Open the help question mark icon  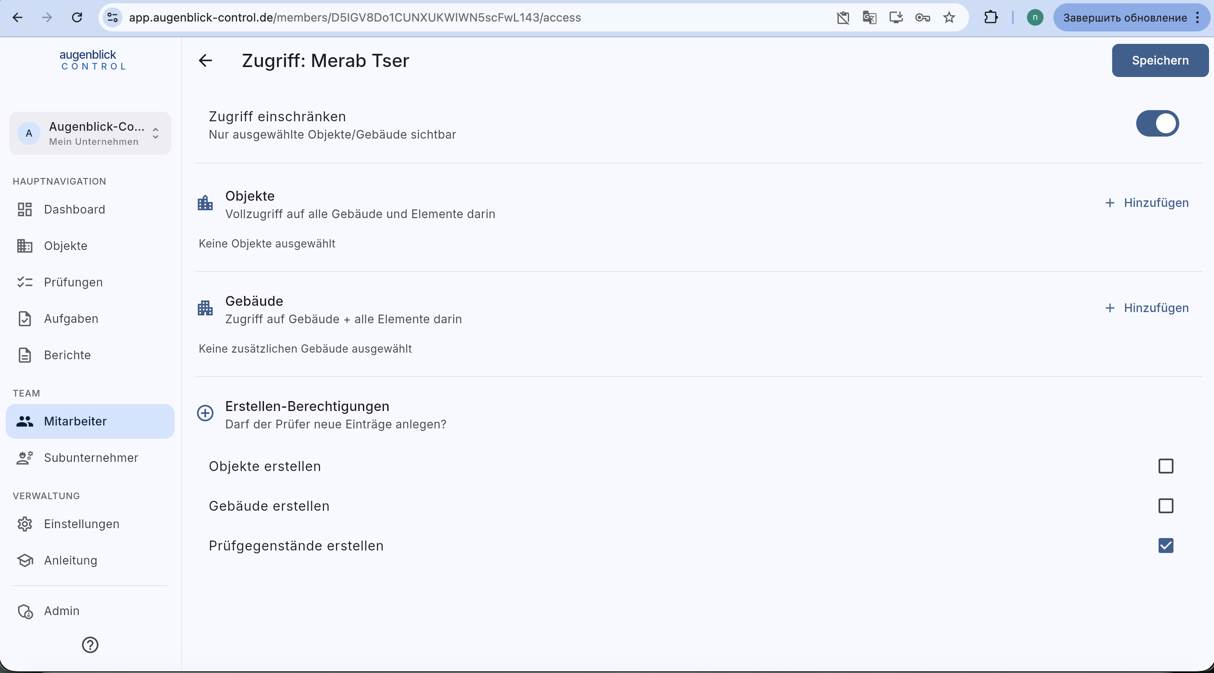pos(90,645)
